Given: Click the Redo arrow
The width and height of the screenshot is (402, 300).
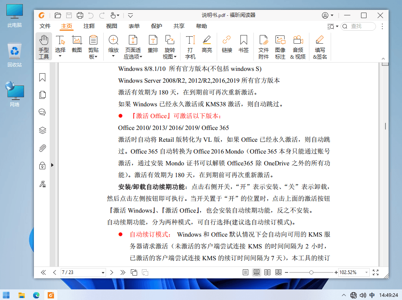Looking at the screenshot, I should [102, 15].
